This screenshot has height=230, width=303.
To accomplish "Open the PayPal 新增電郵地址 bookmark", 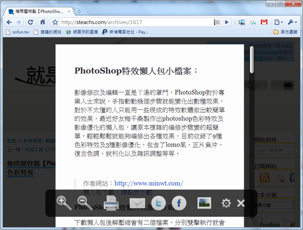I will pos(126,32).
